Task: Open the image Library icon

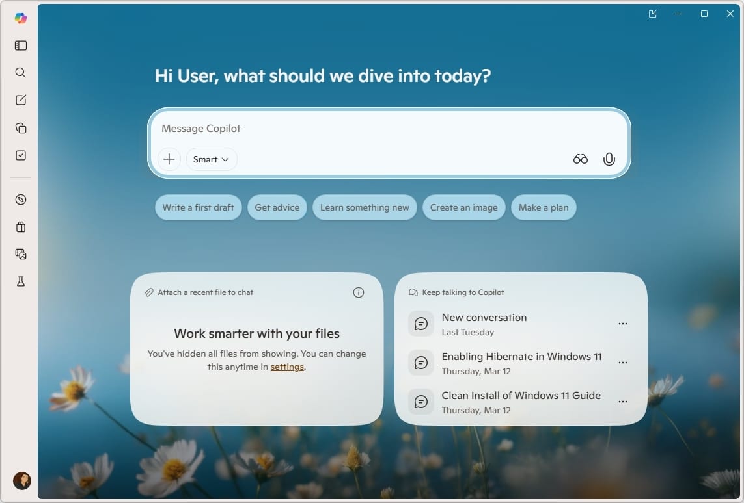Action: [x=21, y=254]
